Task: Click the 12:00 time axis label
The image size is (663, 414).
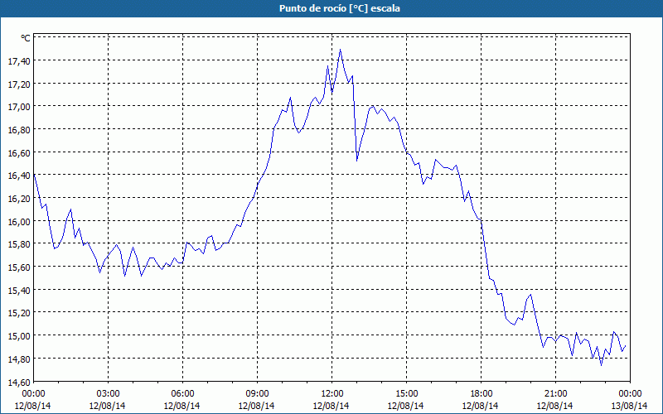Action: [x=331, y=394]
